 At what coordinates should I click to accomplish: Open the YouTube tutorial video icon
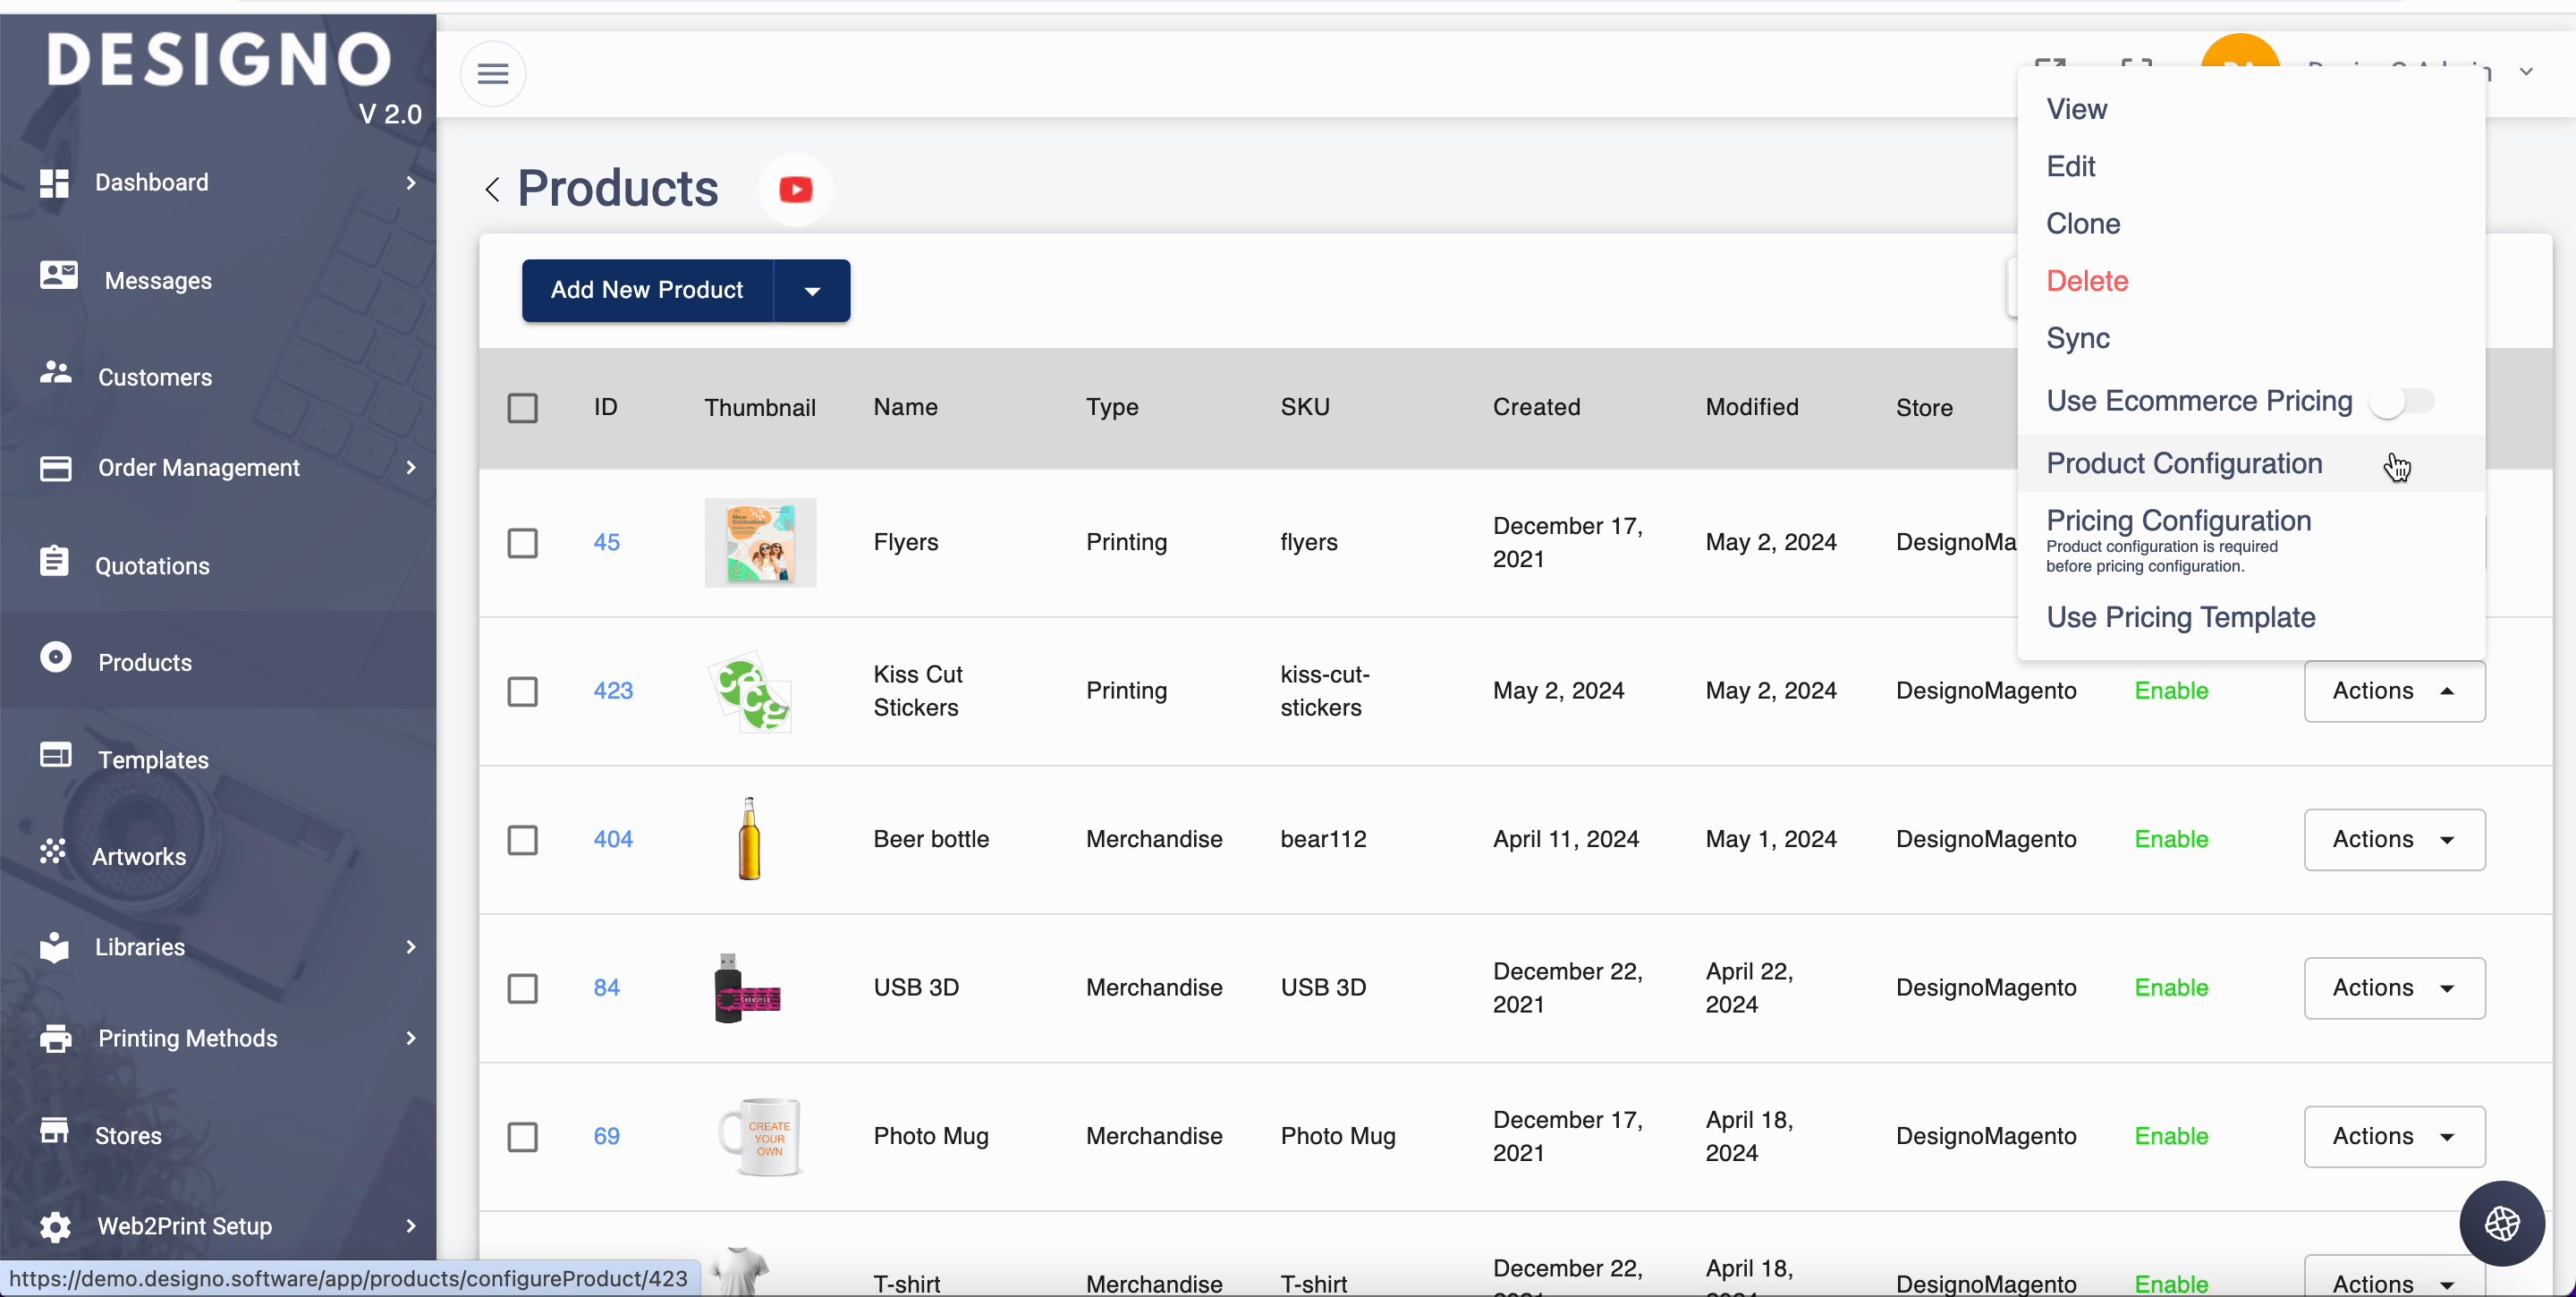coord(795,189)
